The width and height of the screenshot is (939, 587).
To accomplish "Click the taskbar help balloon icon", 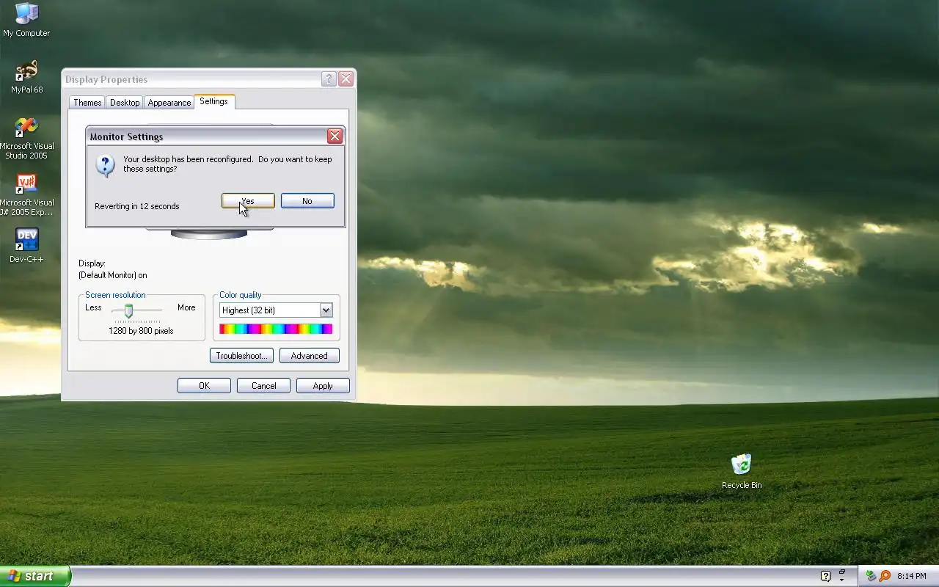I will [x=825, y=576].
